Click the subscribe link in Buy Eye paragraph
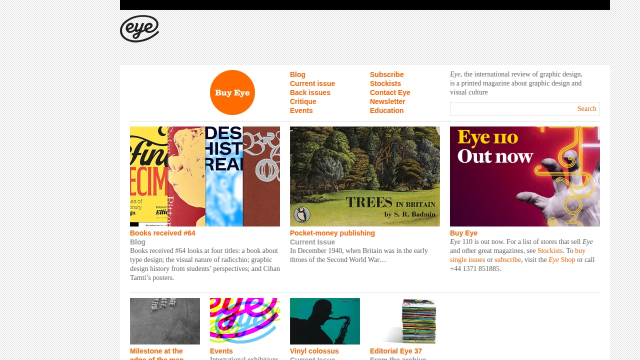Viewport: 640px width, 360px height. [x=507, y=260]
